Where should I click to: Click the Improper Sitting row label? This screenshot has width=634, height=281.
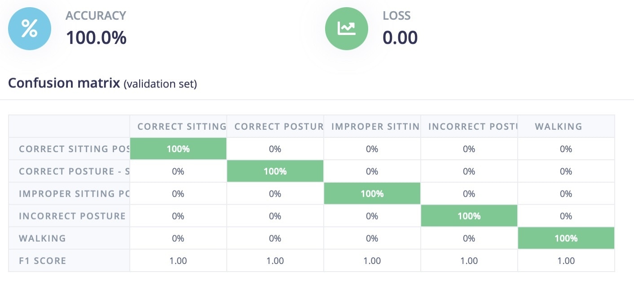tap(74, 194)
